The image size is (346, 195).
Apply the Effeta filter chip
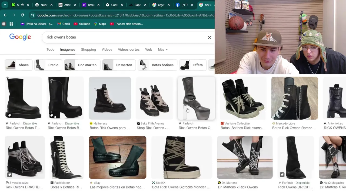(192, 65)
